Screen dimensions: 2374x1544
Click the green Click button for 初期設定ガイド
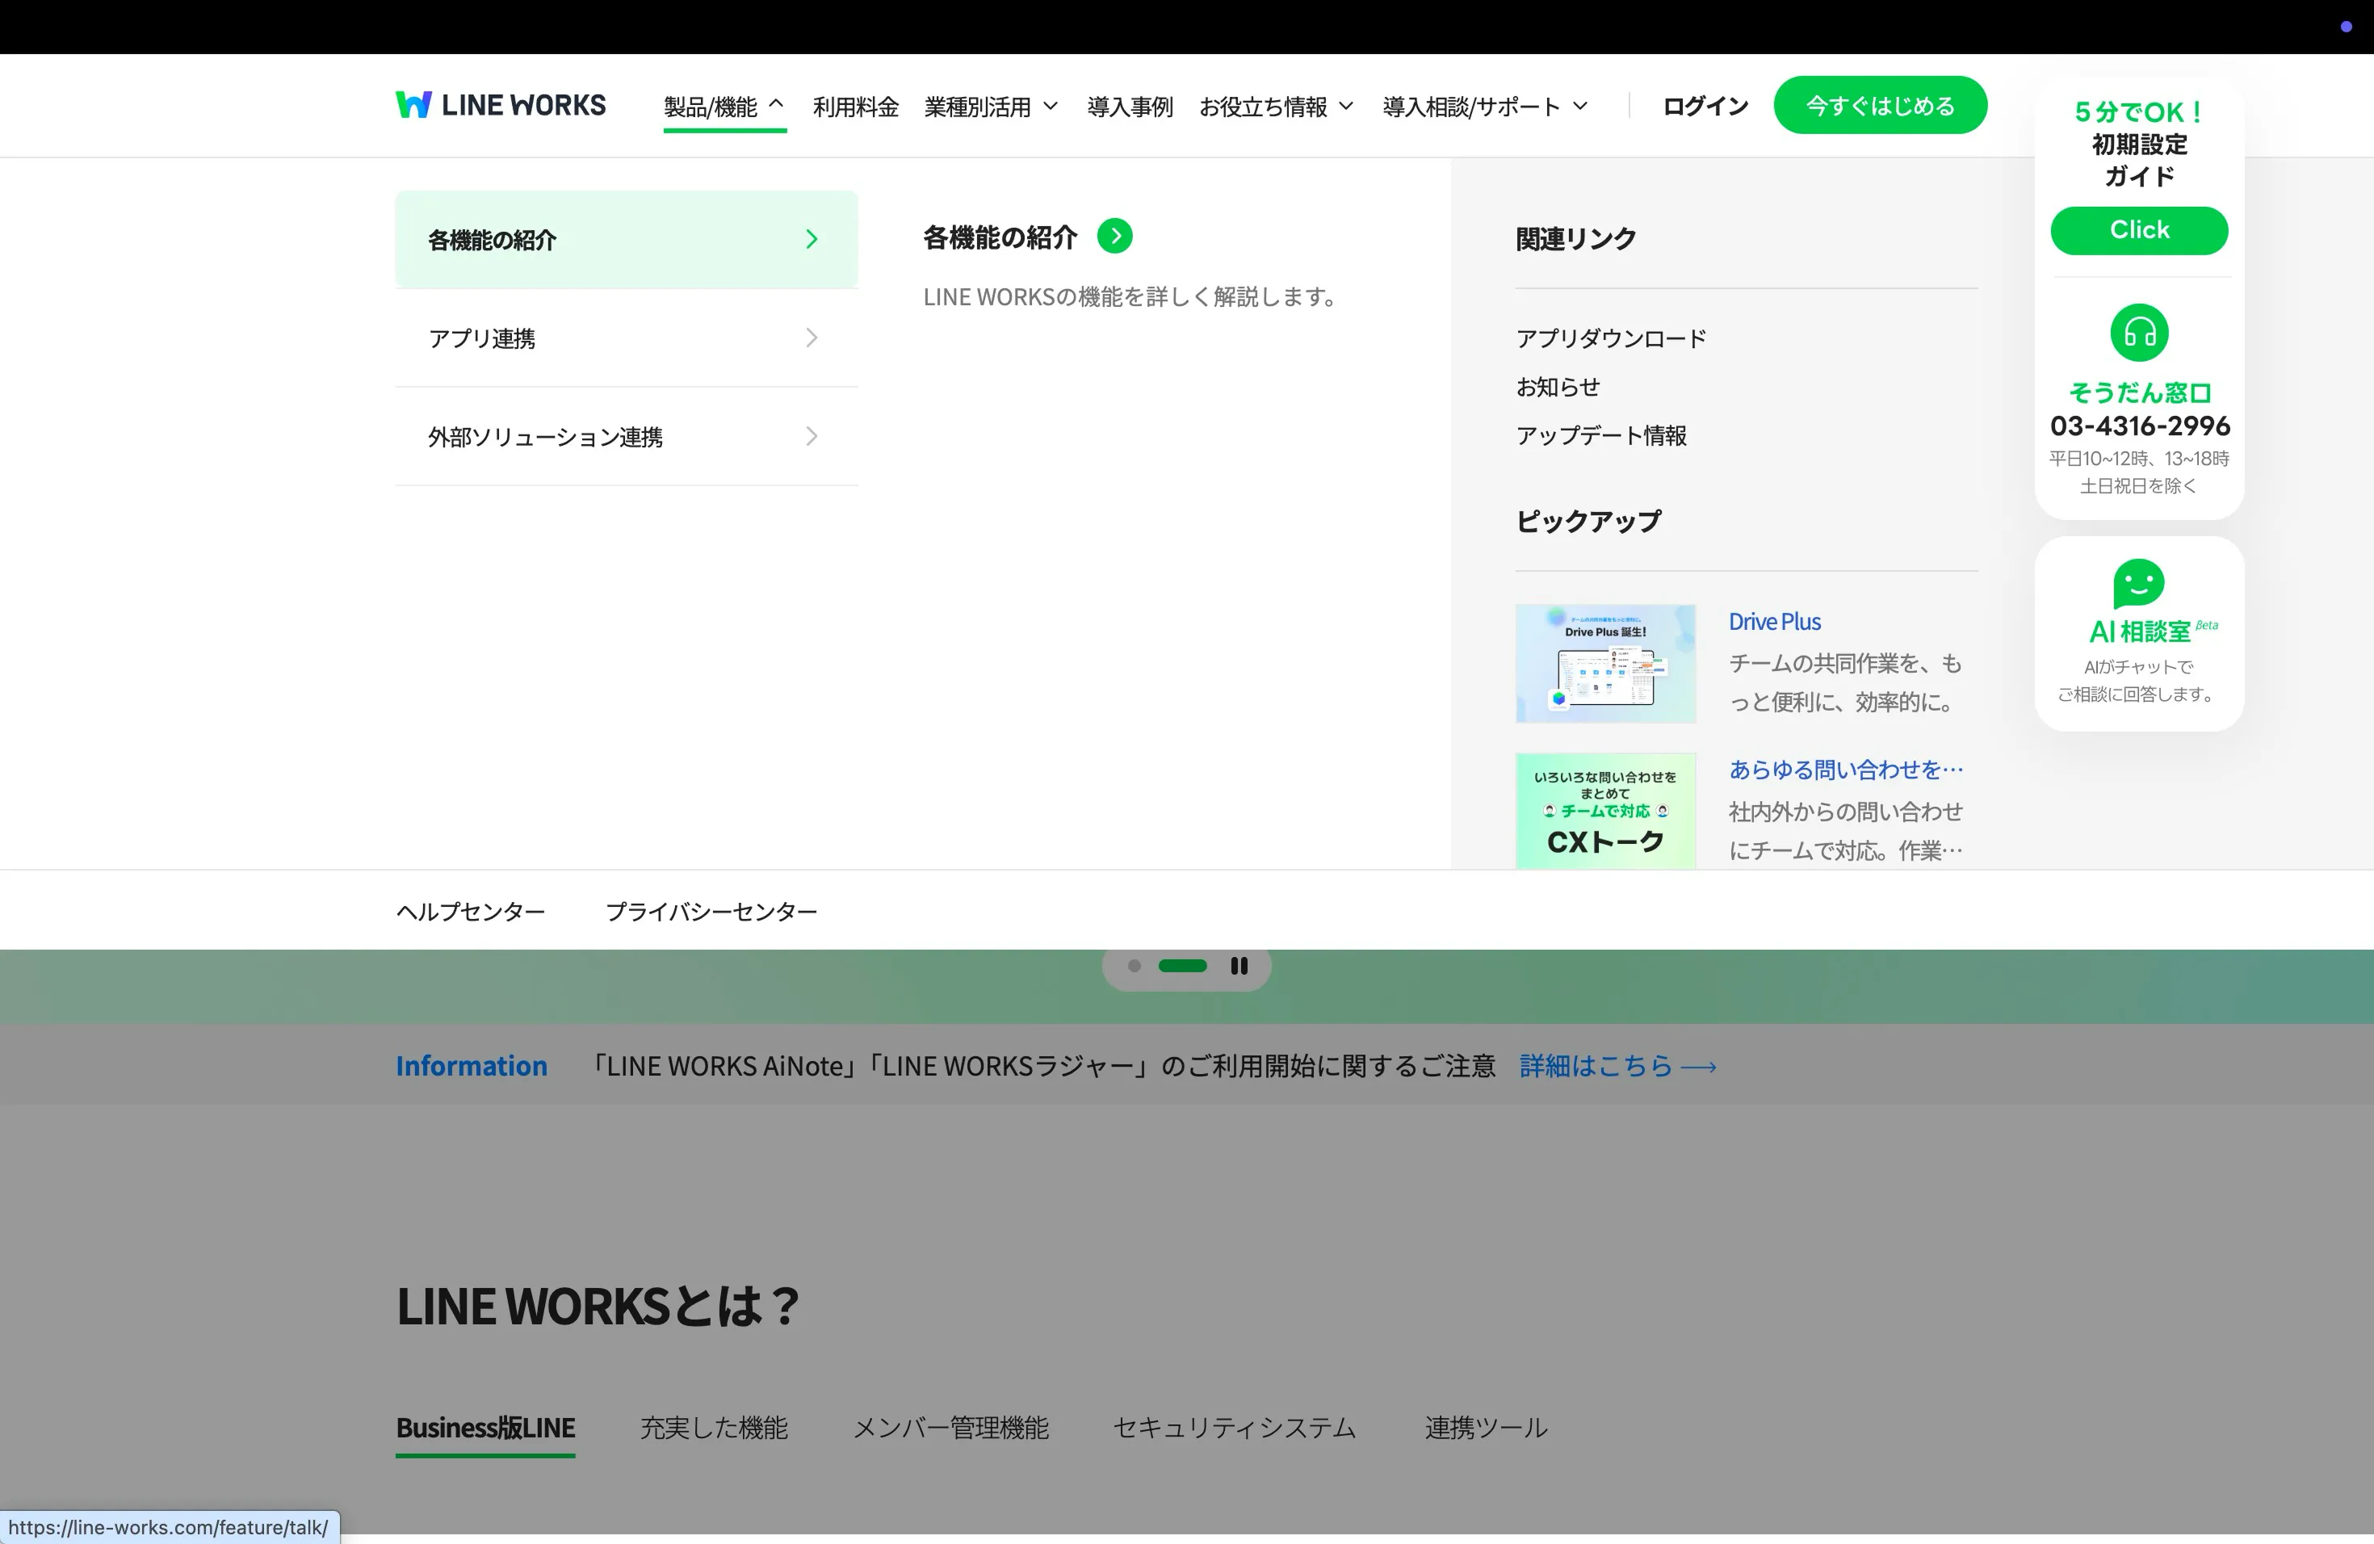click(x=2138, y=230)
